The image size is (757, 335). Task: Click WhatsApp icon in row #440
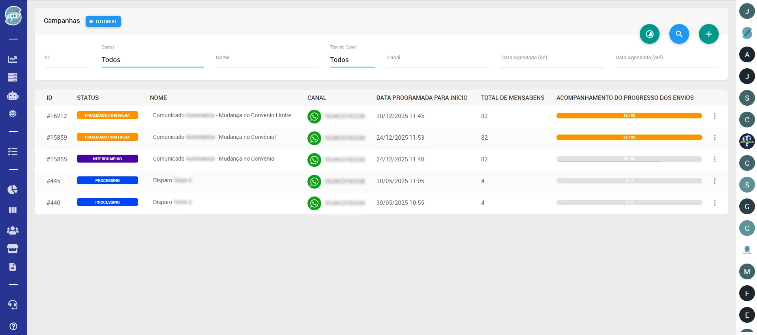pos(314,203)
